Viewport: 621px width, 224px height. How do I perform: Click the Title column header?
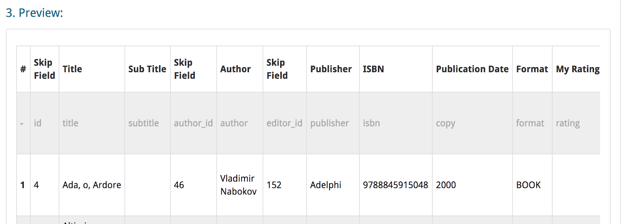pyautogui.click(x=72, y=69)
